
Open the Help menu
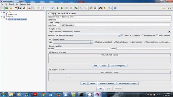click(29, 4)
